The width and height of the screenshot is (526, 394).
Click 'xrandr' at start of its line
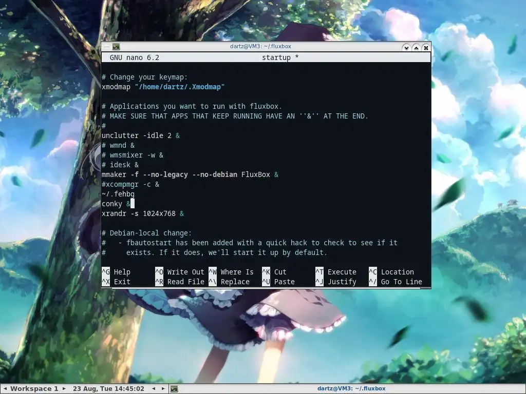(x=114, y=213)
